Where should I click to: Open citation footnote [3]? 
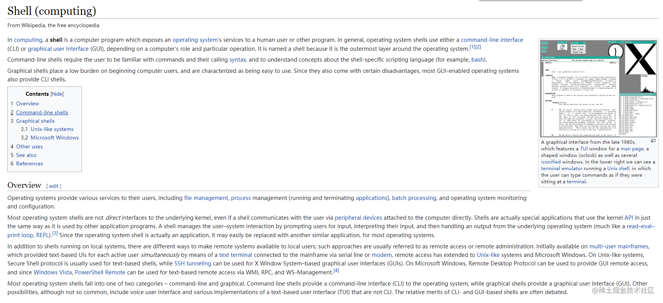(55, 233)
